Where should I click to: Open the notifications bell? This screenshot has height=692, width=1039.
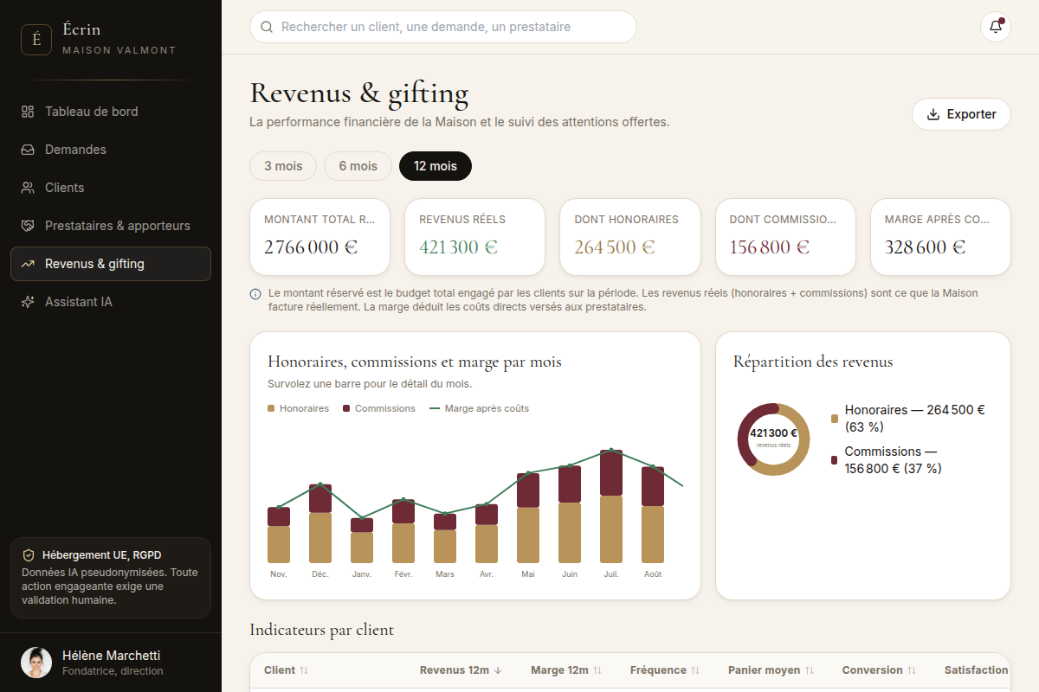coord(996,27)
